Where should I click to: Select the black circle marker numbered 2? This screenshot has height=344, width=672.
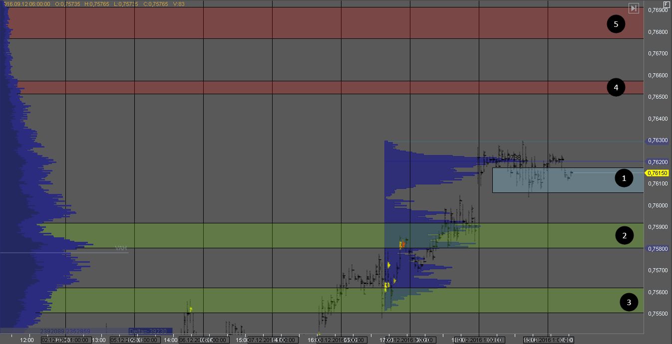point(624,235)
